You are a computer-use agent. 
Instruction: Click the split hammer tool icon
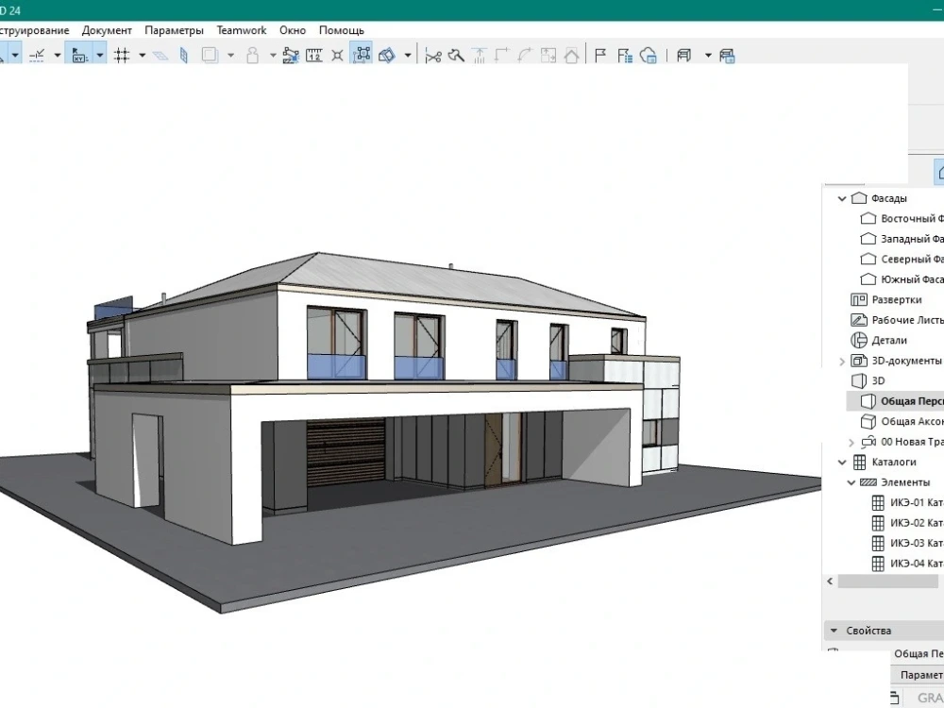tap(456, 56)
